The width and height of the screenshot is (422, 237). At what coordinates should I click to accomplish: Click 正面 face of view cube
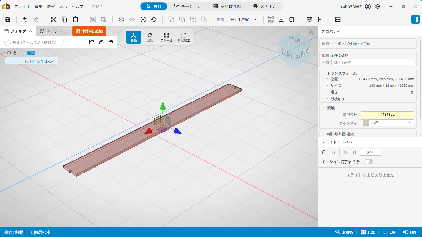(x=287, y=53)
